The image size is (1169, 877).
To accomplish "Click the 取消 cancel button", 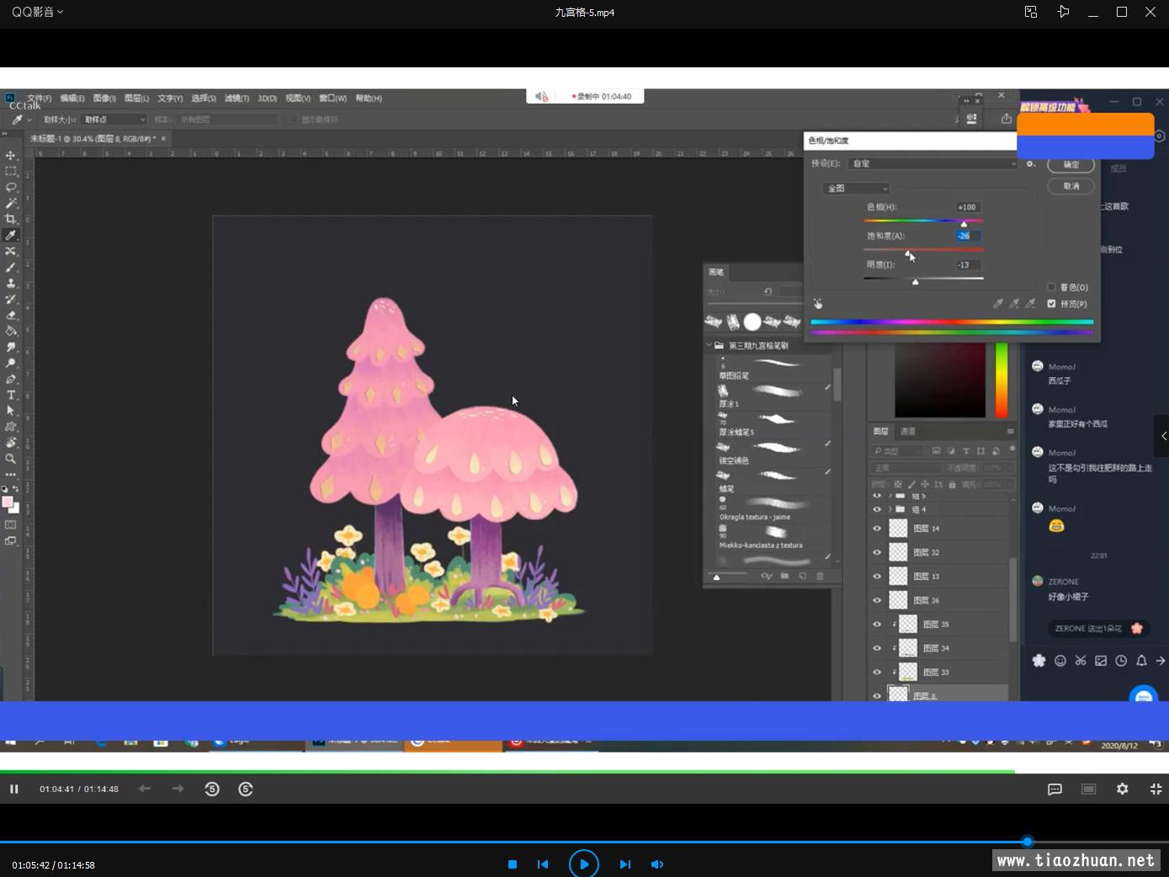I will point(1071,186).
